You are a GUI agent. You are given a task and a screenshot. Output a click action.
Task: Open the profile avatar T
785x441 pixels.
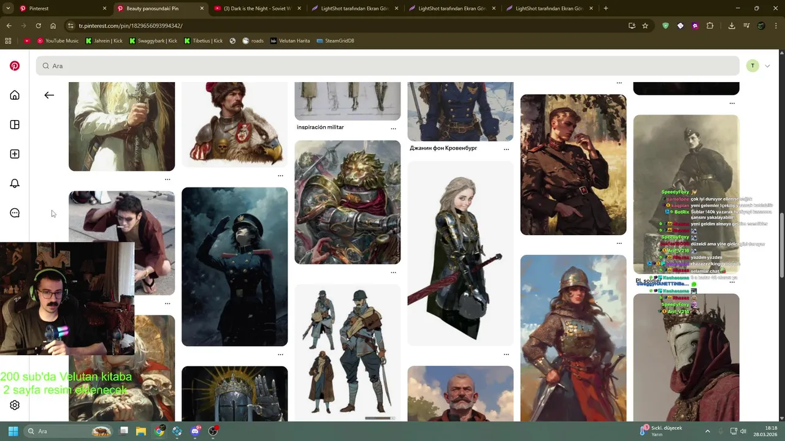pyautogui.click(x=752, y=66)
